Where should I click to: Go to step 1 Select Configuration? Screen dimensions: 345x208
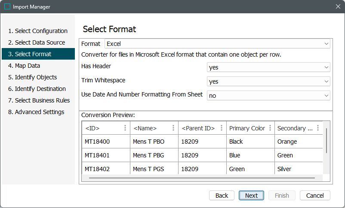click(x=38, y=31)
